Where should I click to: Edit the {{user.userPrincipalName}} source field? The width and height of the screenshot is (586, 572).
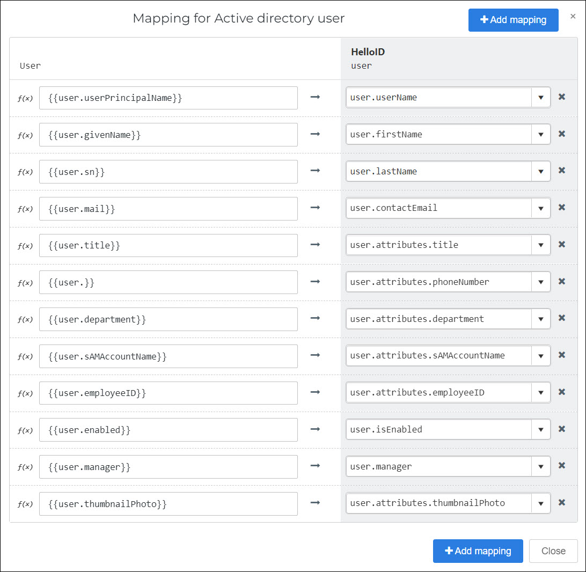pos(168,98)
